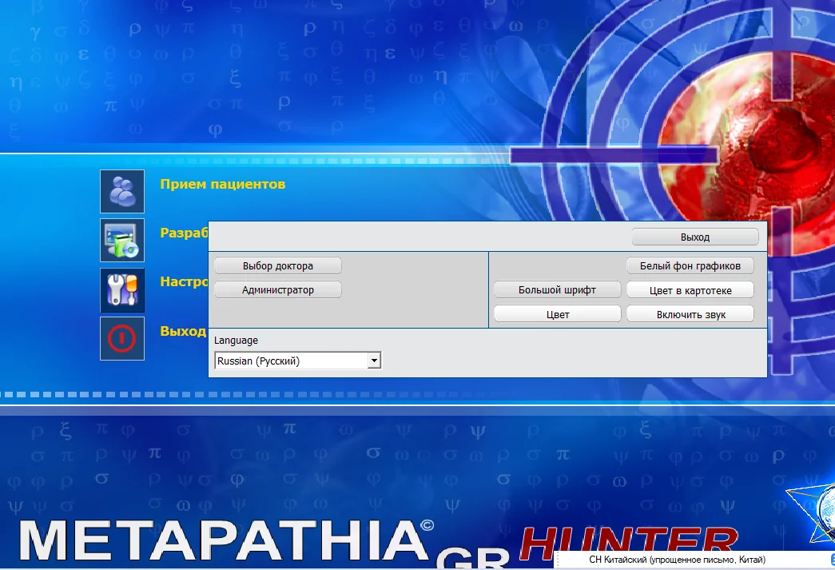Viewport: 835px width, 570px height.
Task: Turn on sound with Включить звук
Action: pyautogui.click(x=690, y=313)
